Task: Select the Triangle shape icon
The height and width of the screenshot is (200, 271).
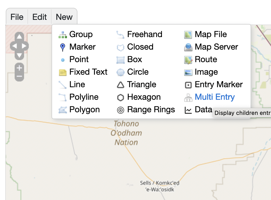Action: (120, 85)
